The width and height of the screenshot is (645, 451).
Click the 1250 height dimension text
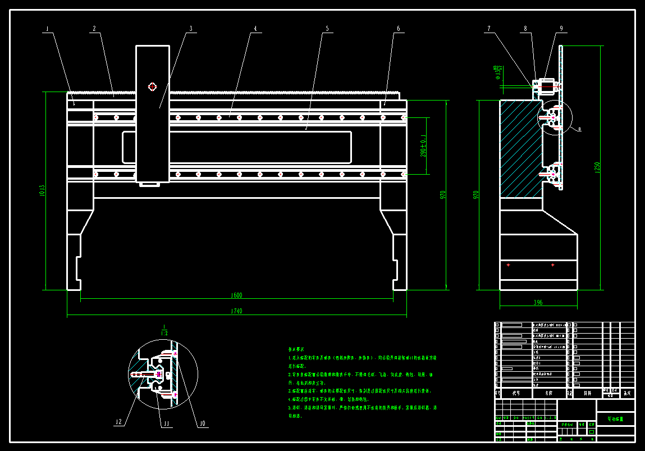click(x=597, y=167)
